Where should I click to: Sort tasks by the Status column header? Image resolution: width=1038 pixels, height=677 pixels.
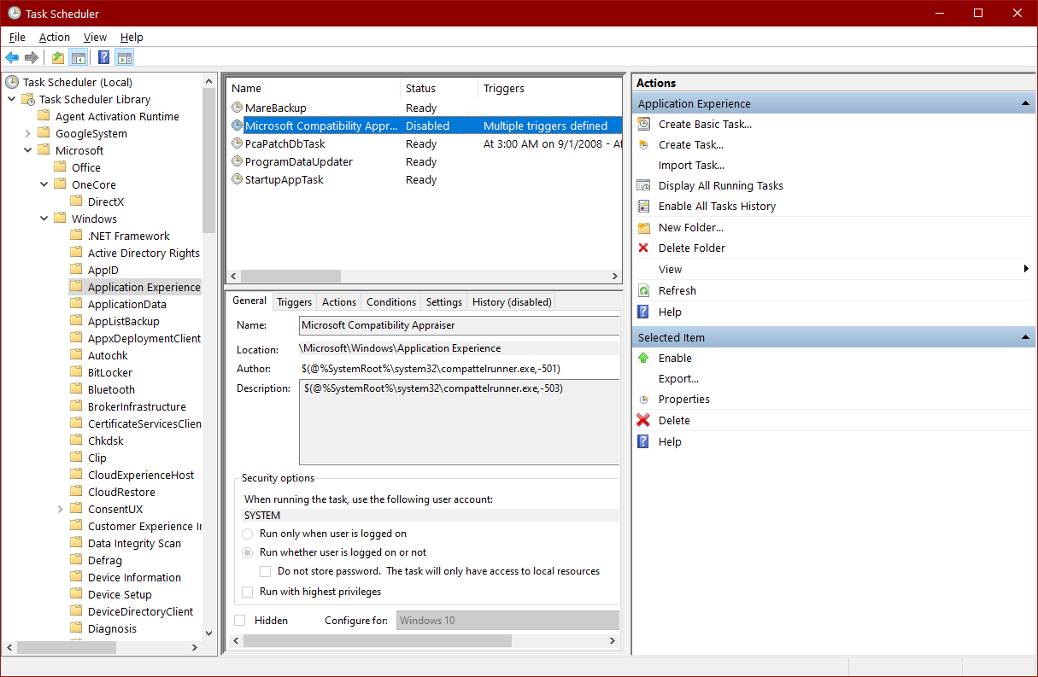(x=439, y=88)
